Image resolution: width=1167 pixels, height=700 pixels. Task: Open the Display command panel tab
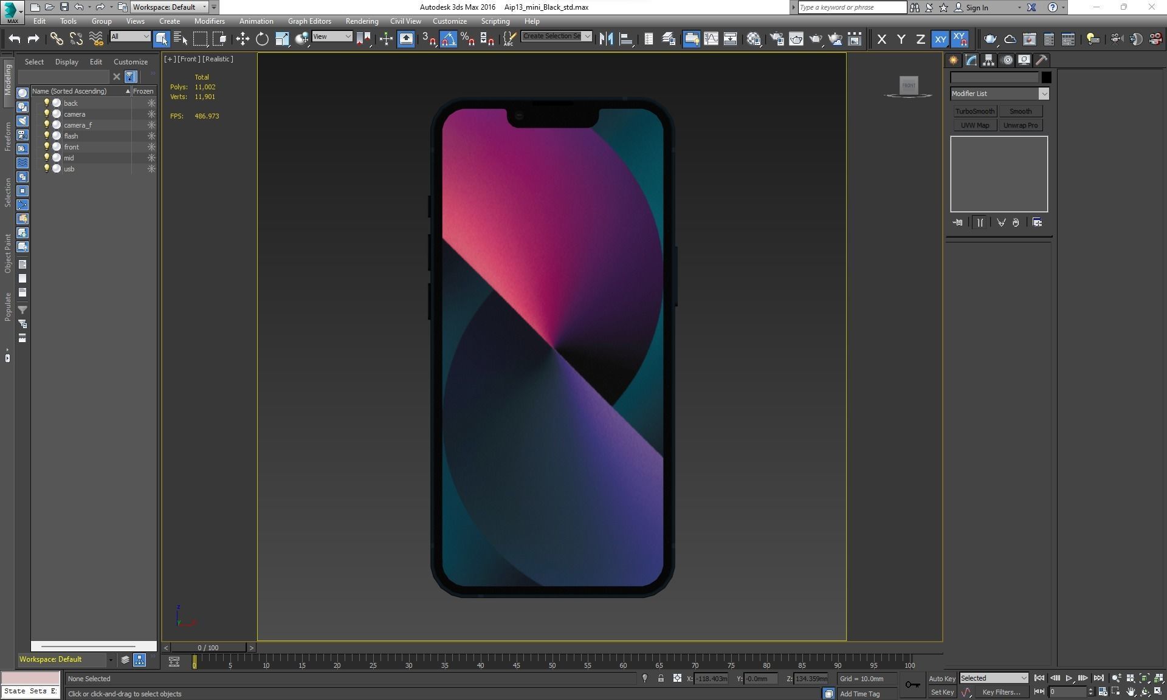pos(1024,60)
